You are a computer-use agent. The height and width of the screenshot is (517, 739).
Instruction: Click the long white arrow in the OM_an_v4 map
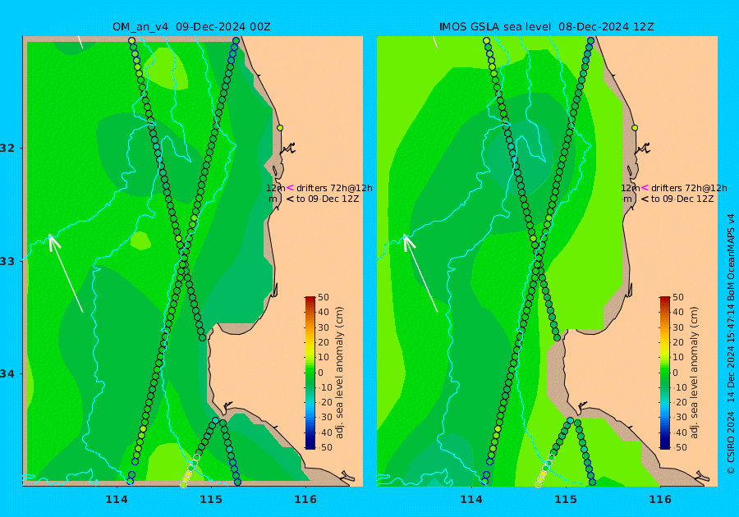coord(66,273)
